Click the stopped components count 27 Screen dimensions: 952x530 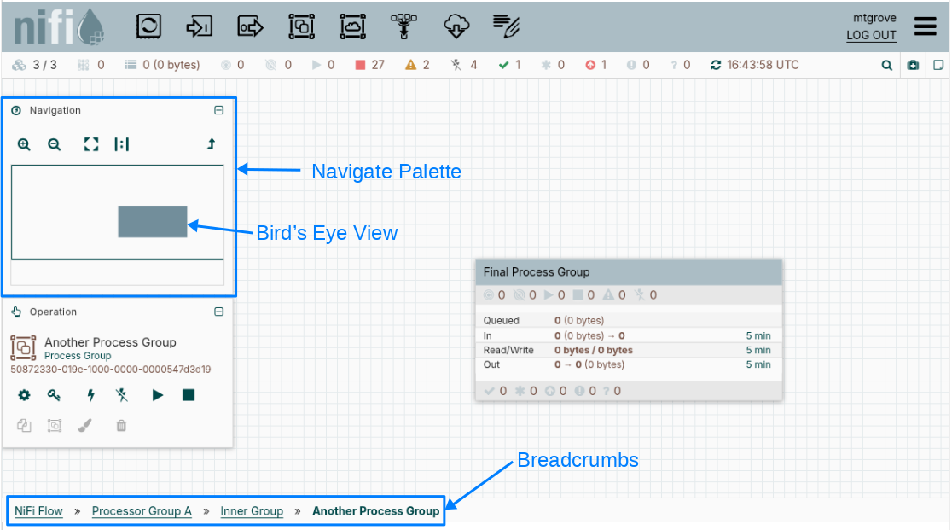[x=378, y=65]
